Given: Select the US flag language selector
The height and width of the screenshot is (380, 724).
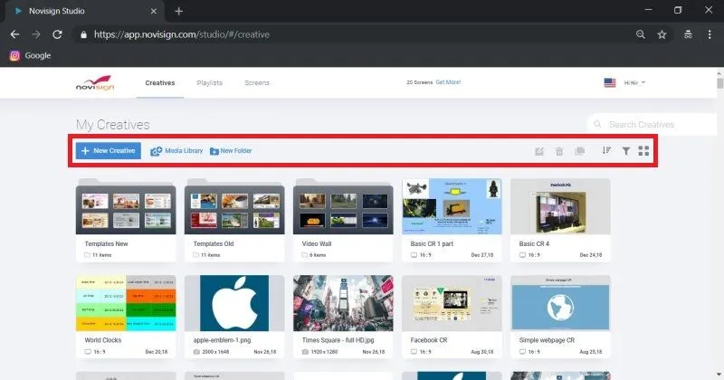Looking at the screenshot, I should 610,83.
